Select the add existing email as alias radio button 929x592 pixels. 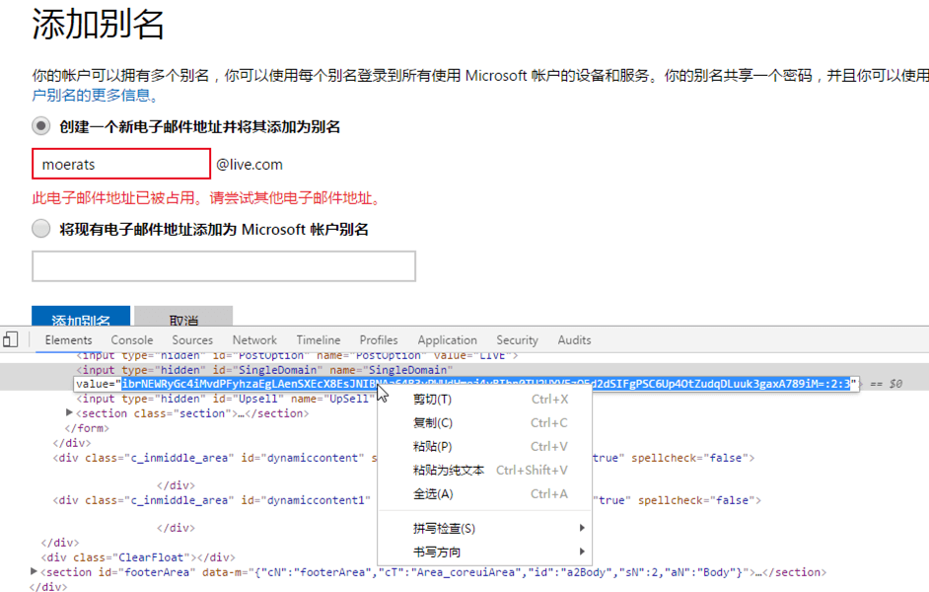(40, 229)
